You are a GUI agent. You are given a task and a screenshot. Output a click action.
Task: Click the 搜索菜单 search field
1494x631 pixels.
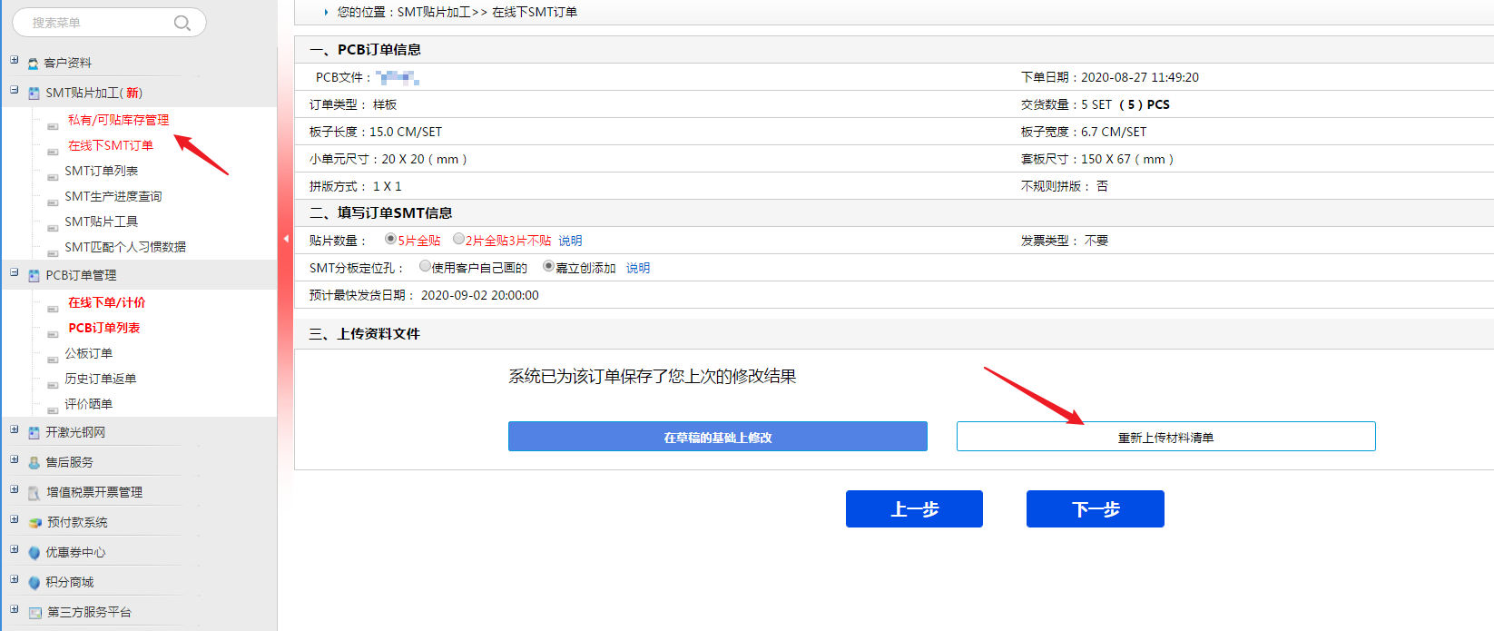(x=95, y=23)
